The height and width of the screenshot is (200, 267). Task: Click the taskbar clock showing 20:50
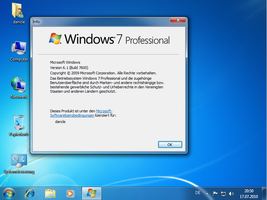pos(249,193)
